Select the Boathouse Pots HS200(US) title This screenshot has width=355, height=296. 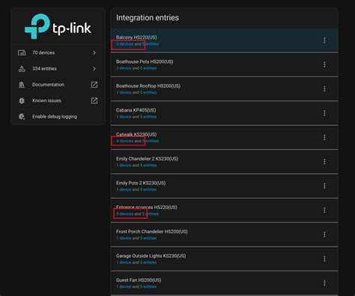click(145, 61)
